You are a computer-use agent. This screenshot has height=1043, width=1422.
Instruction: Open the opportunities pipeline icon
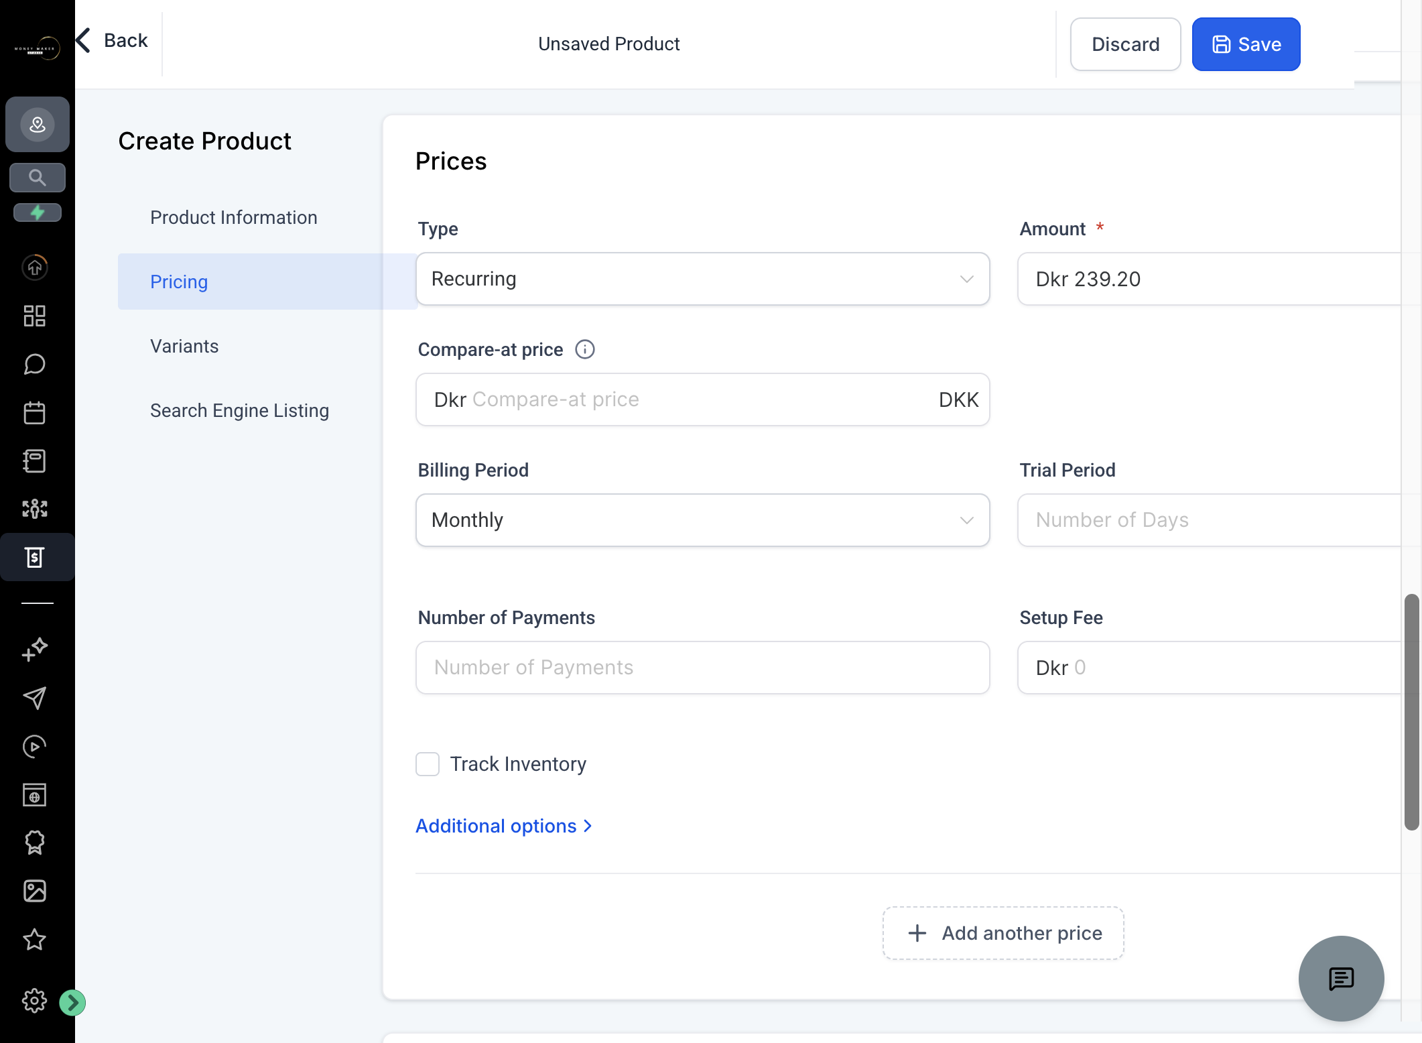click(x=35, y=509)
